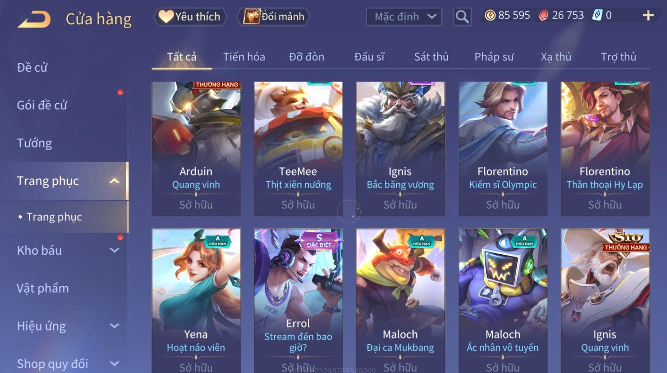The height and width of the screenshot is (373, 667).
Task: Expand the Hiệu ứng sidebar section
Action: click(114, 326)
